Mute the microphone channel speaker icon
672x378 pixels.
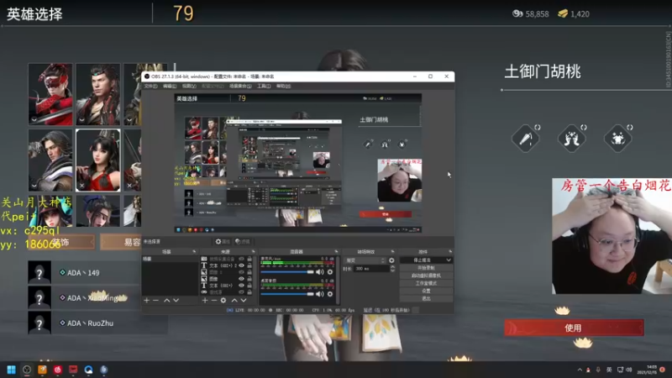click(x=320, y=271)
